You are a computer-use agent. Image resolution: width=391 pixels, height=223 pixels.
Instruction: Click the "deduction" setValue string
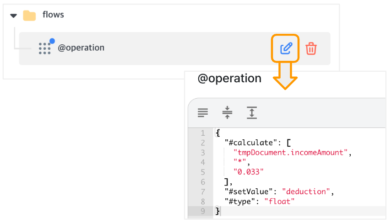(x=306, y=191)
